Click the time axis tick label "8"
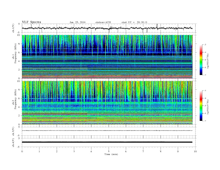Screen dimensions: 220x170 (161, 151)
